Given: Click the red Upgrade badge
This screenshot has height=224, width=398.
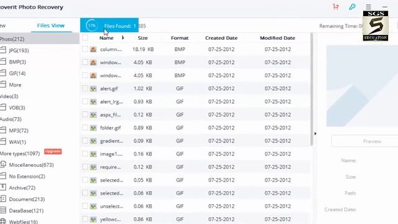Looking at the screenshot, I should (53, 151).
